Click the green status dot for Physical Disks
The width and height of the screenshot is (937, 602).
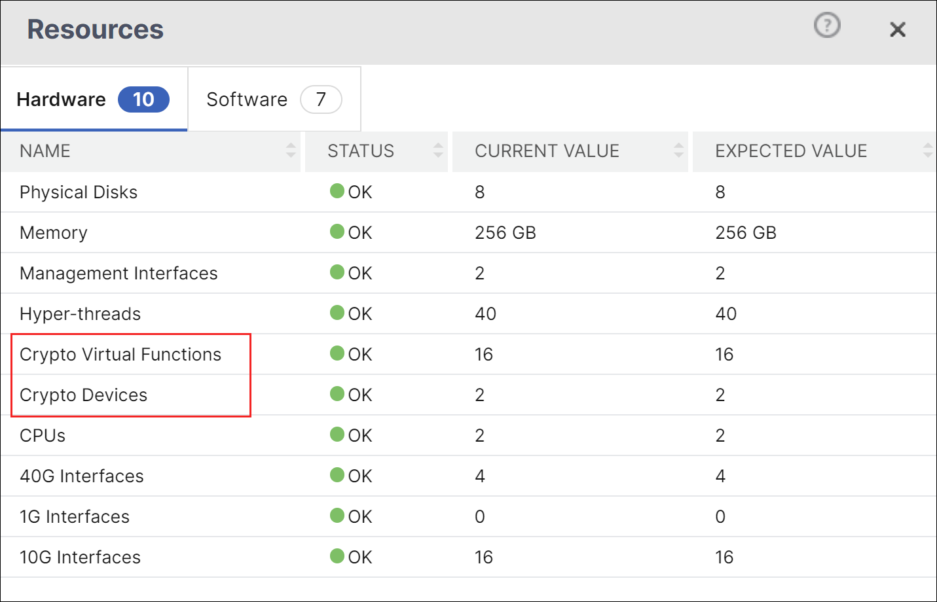(337, 191)
